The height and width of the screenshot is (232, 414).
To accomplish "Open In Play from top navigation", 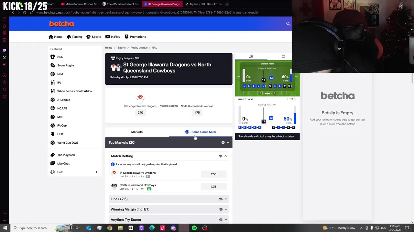I will 113,37.
